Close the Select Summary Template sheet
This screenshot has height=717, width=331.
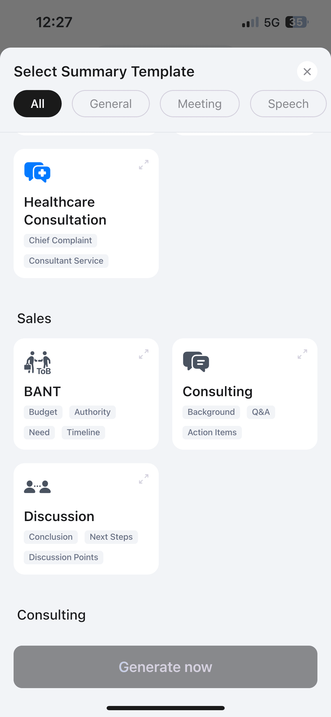tap(307, 72)
